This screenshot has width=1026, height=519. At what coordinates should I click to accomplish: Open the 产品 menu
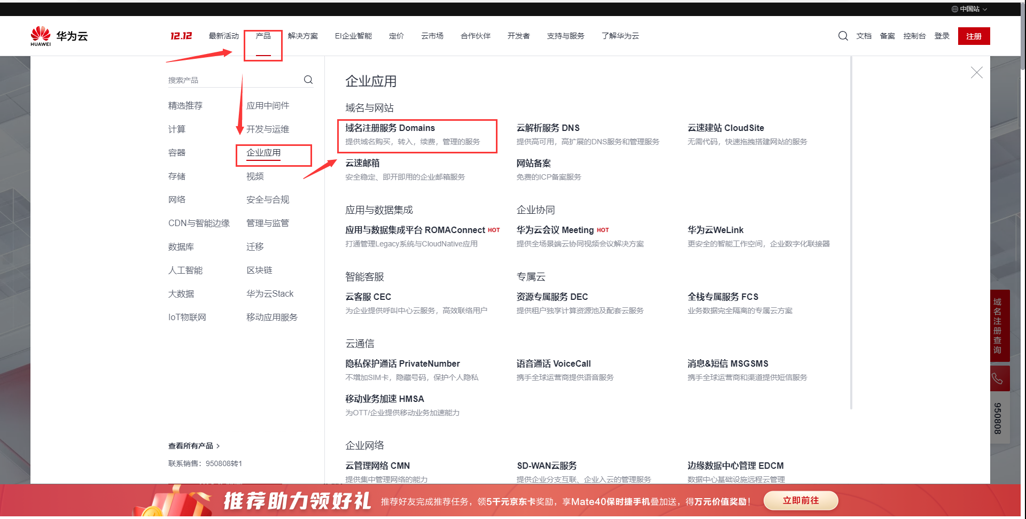click(x=263, y=36)
